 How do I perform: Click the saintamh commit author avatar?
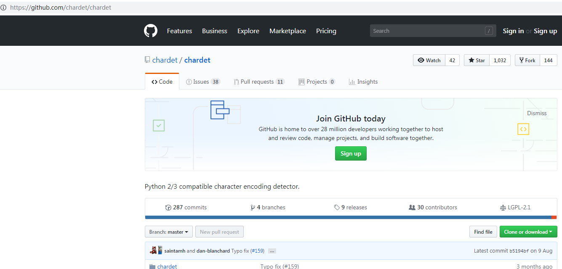(x=154, y=251)
